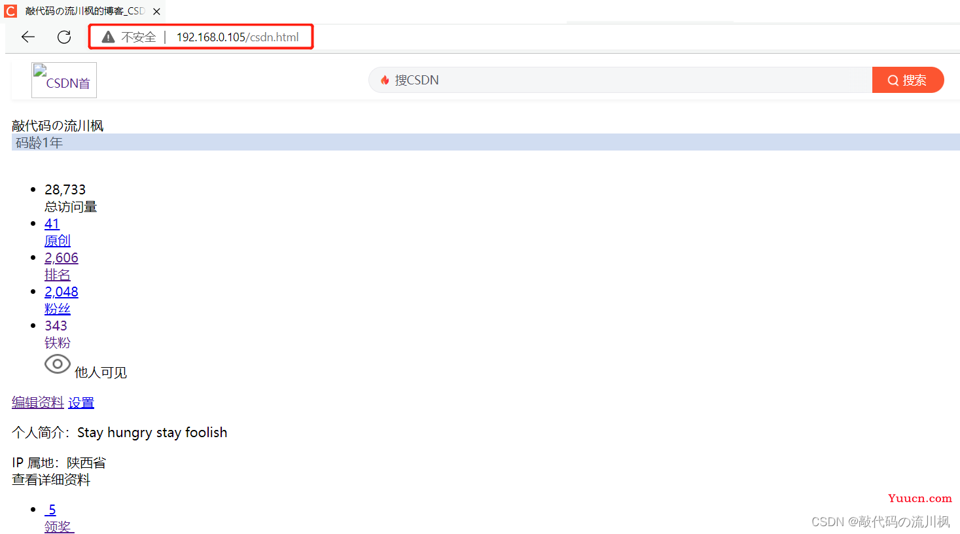Select the address bar URL 192.168.0.105/csdn.html
Image resolution: width=960 pixels, height=534 pixels.
238,37
